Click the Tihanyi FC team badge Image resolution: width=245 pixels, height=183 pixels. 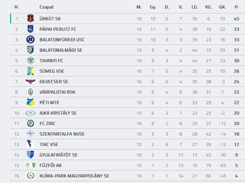coord(30,61)
